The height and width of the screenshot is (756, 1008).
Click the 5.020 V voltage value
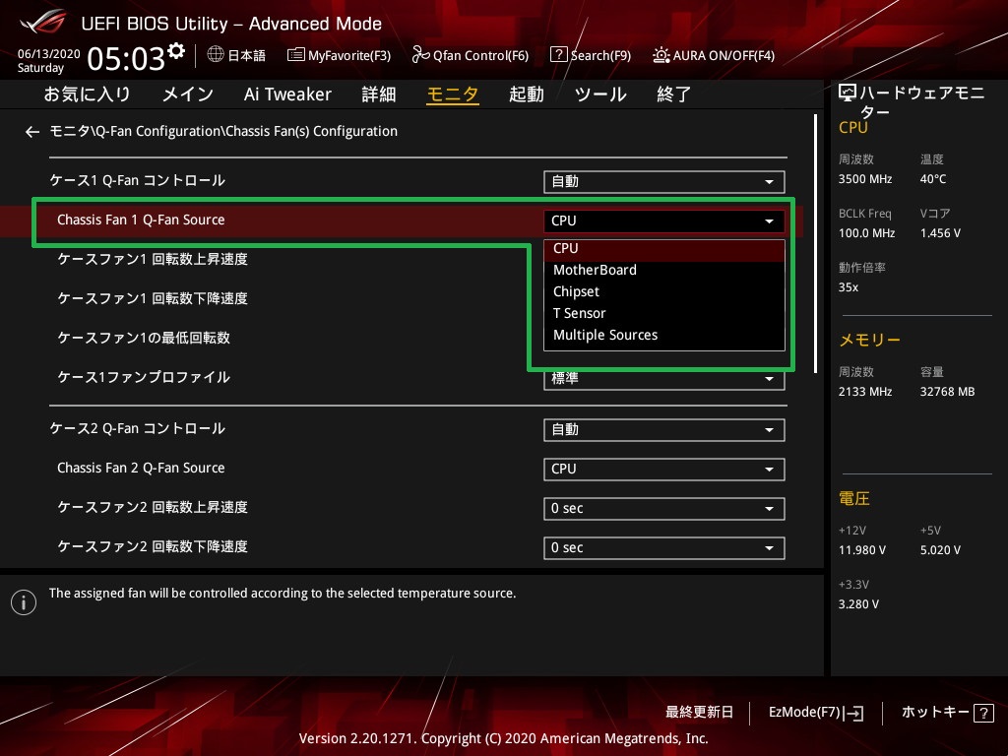[x=940, y=550]
